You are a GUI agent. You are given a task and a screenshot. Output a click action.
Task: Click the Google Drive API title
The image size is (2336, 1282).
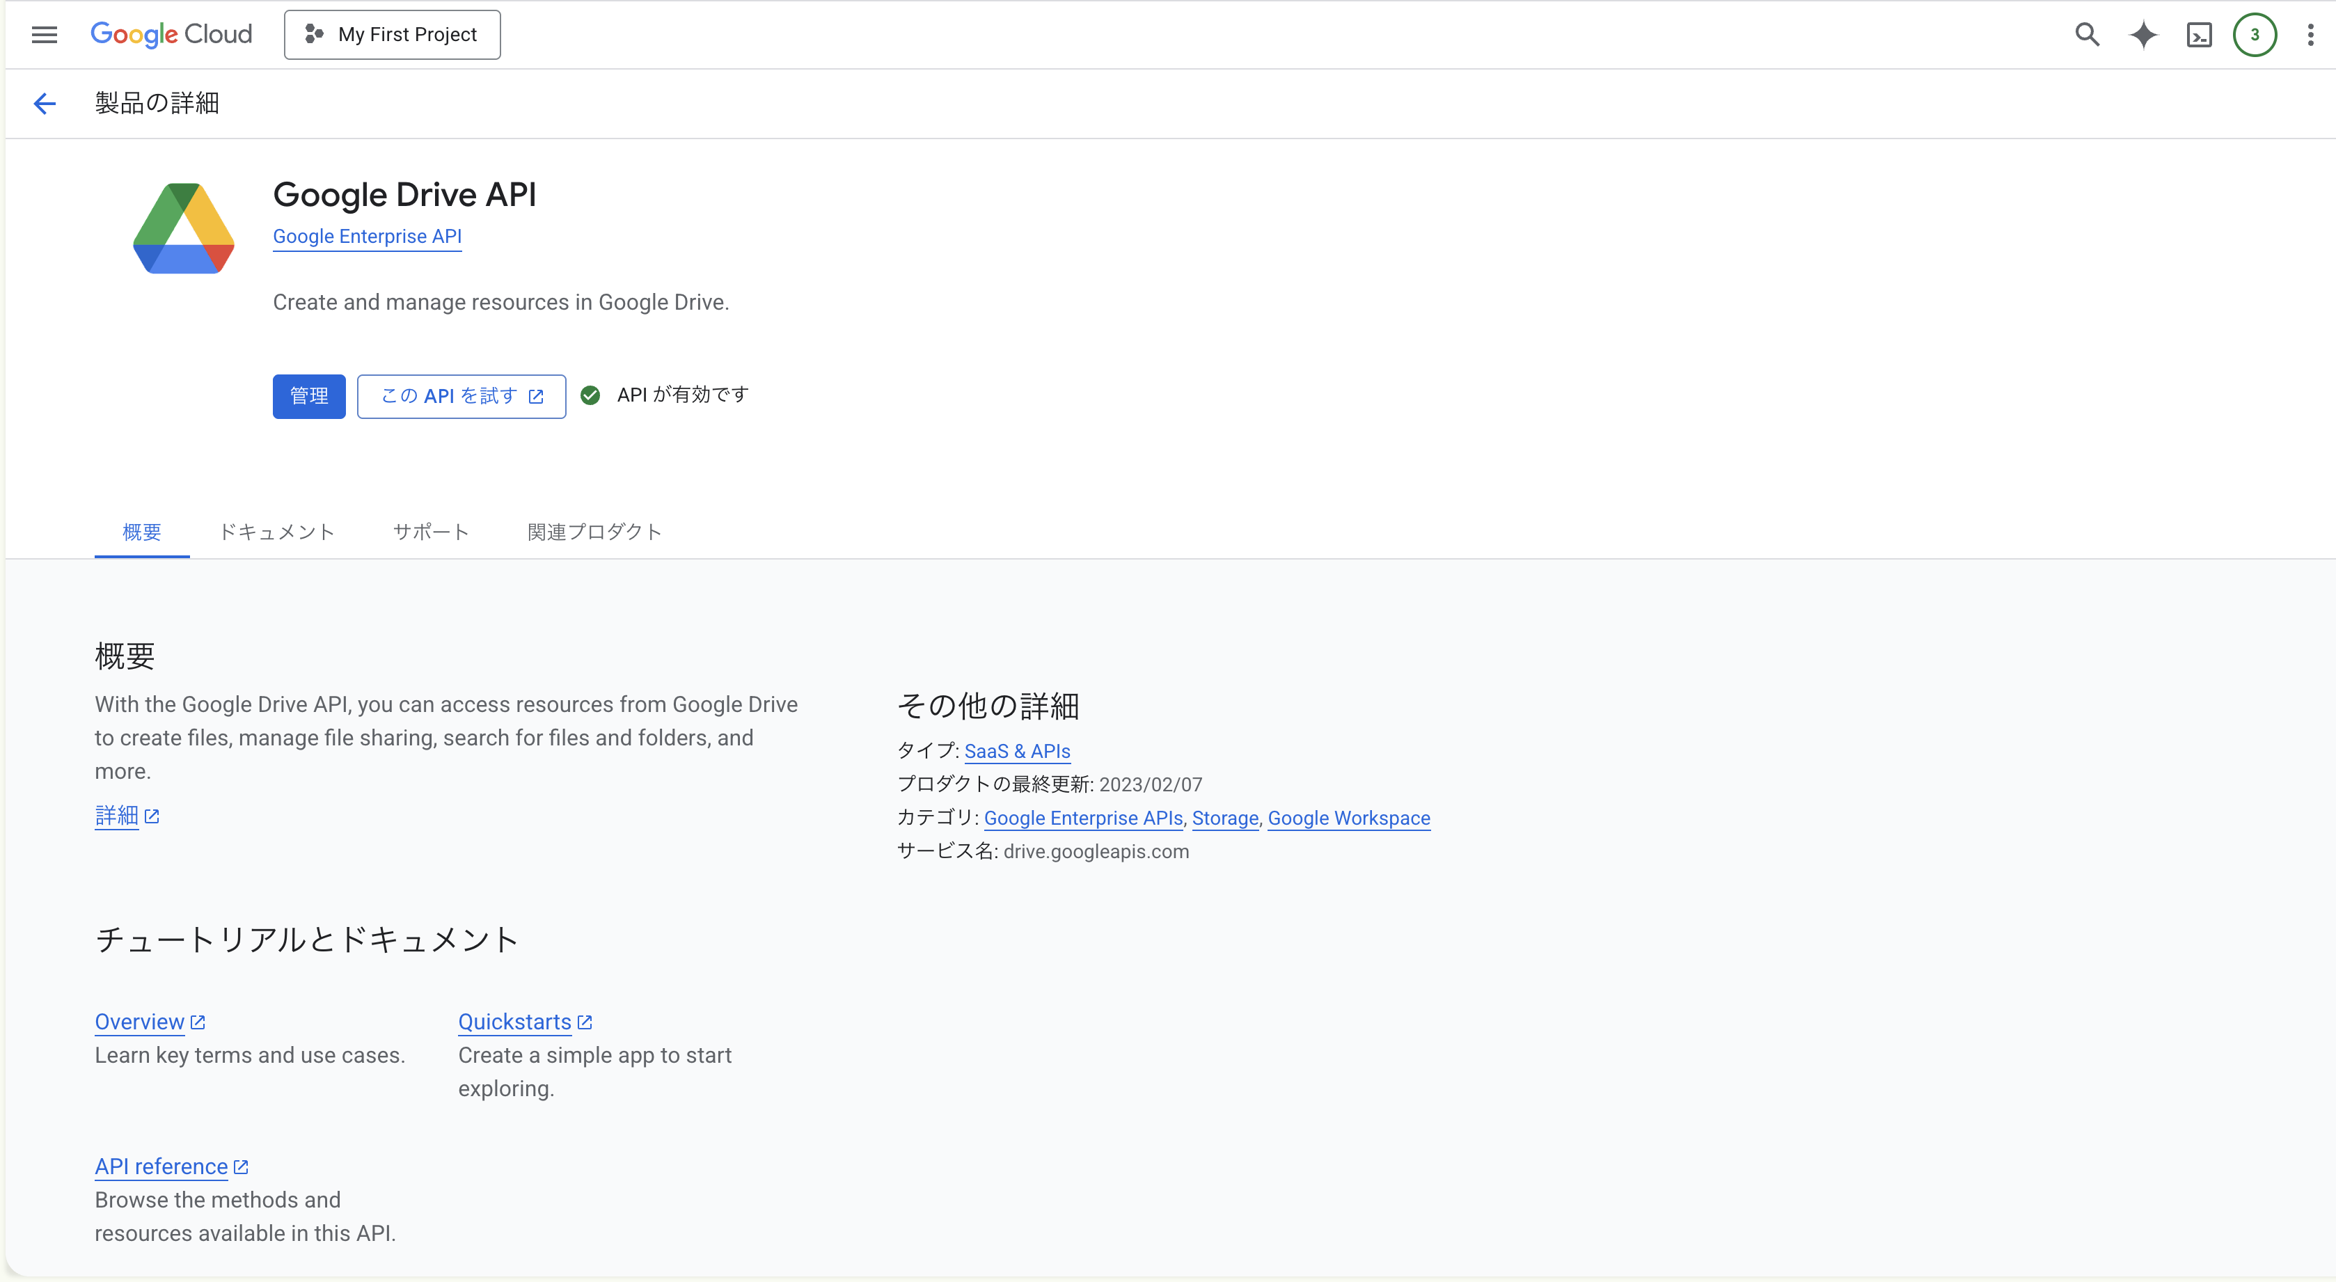coord(404,195)
